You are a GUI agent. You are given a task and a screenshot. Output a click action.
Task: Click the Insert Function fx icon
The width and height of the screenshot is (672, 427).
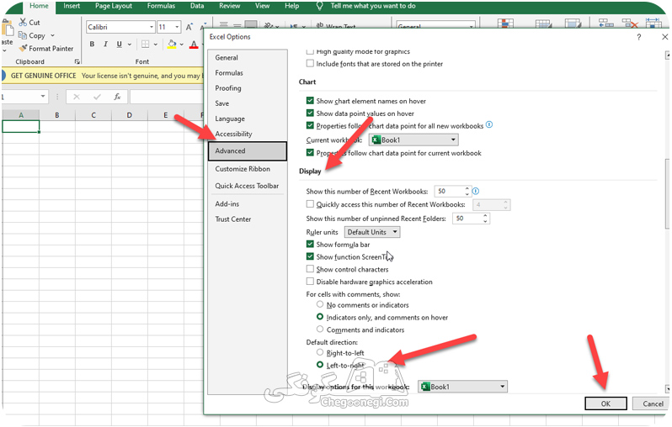(117, 97)
